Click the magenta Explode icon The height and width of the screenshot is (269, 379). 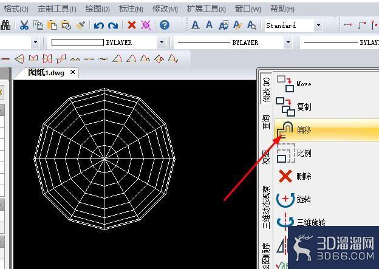tap(146, 25)
